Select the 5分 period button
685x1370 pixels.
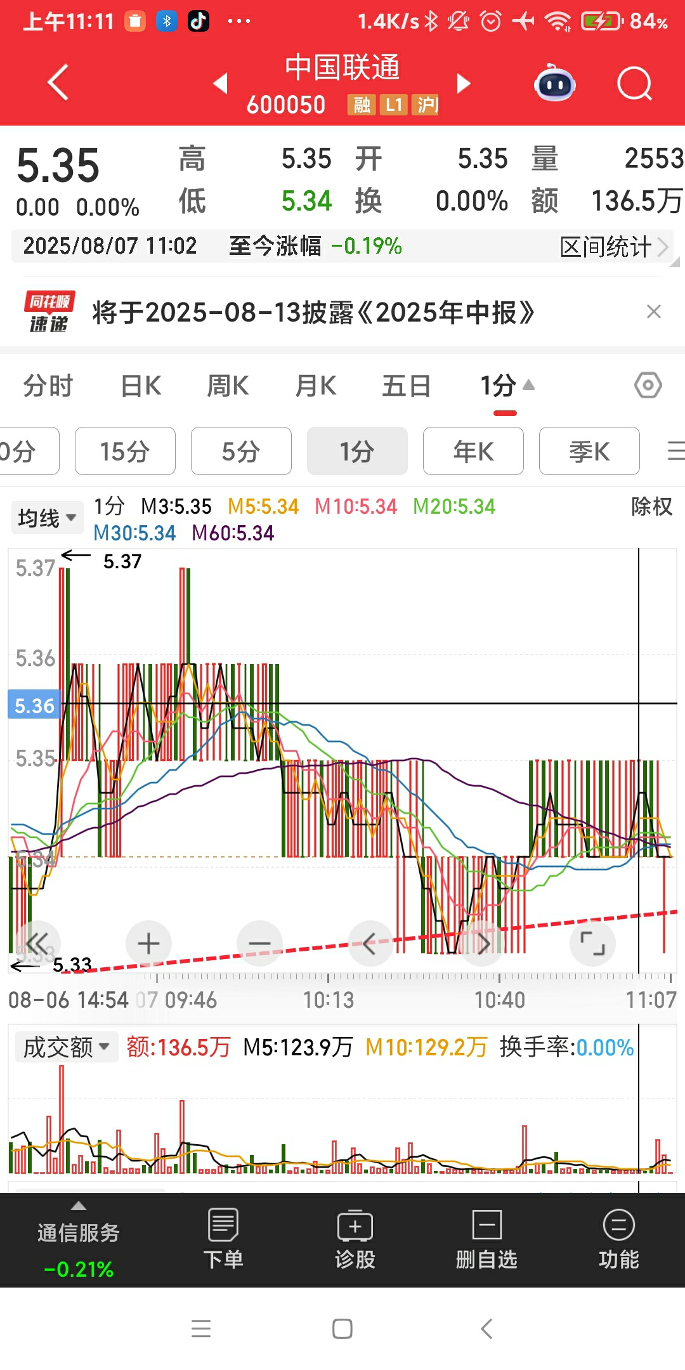pyautogui.click(x=241, y=451)
